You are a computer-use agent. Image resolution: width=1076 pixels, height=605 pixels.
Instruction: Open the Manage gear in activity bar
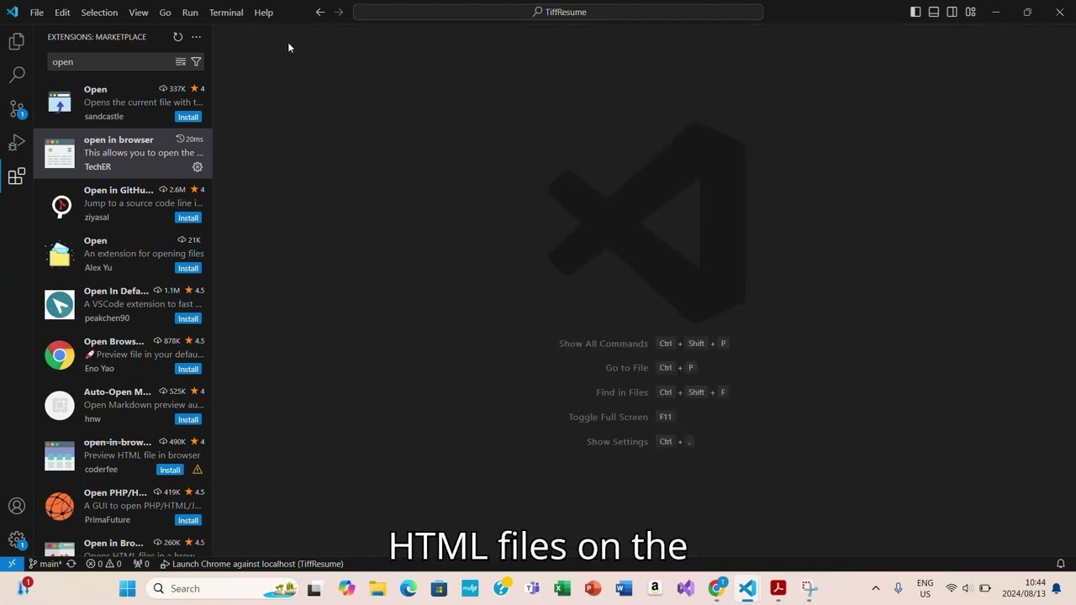pyautogui.click(x=17, y=540)
